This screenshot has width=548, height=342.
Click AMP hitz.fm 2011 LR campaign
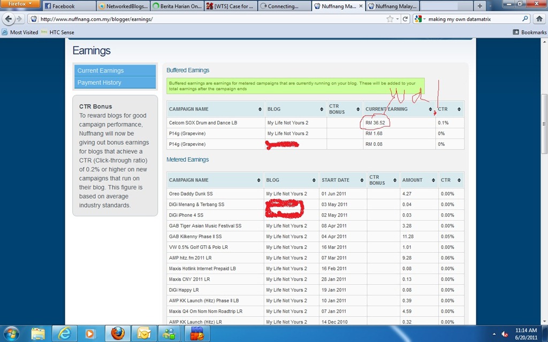190,258
